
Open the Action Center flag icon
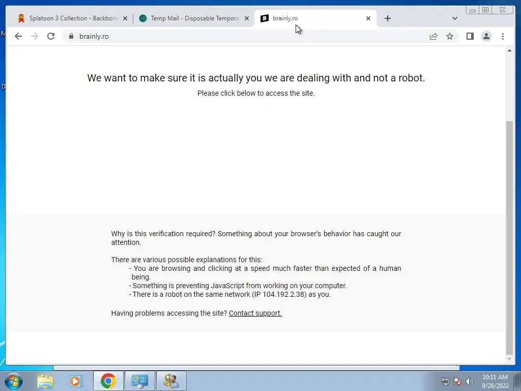pos(457,381)
